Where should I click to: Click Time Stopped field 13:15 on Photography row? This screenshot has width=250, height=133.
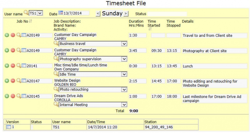(173, 51)
